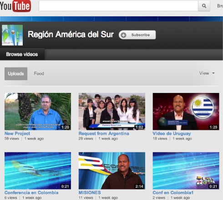
Task: Click Conferencia en Colombia title link
Action: (x=31, y=193)
